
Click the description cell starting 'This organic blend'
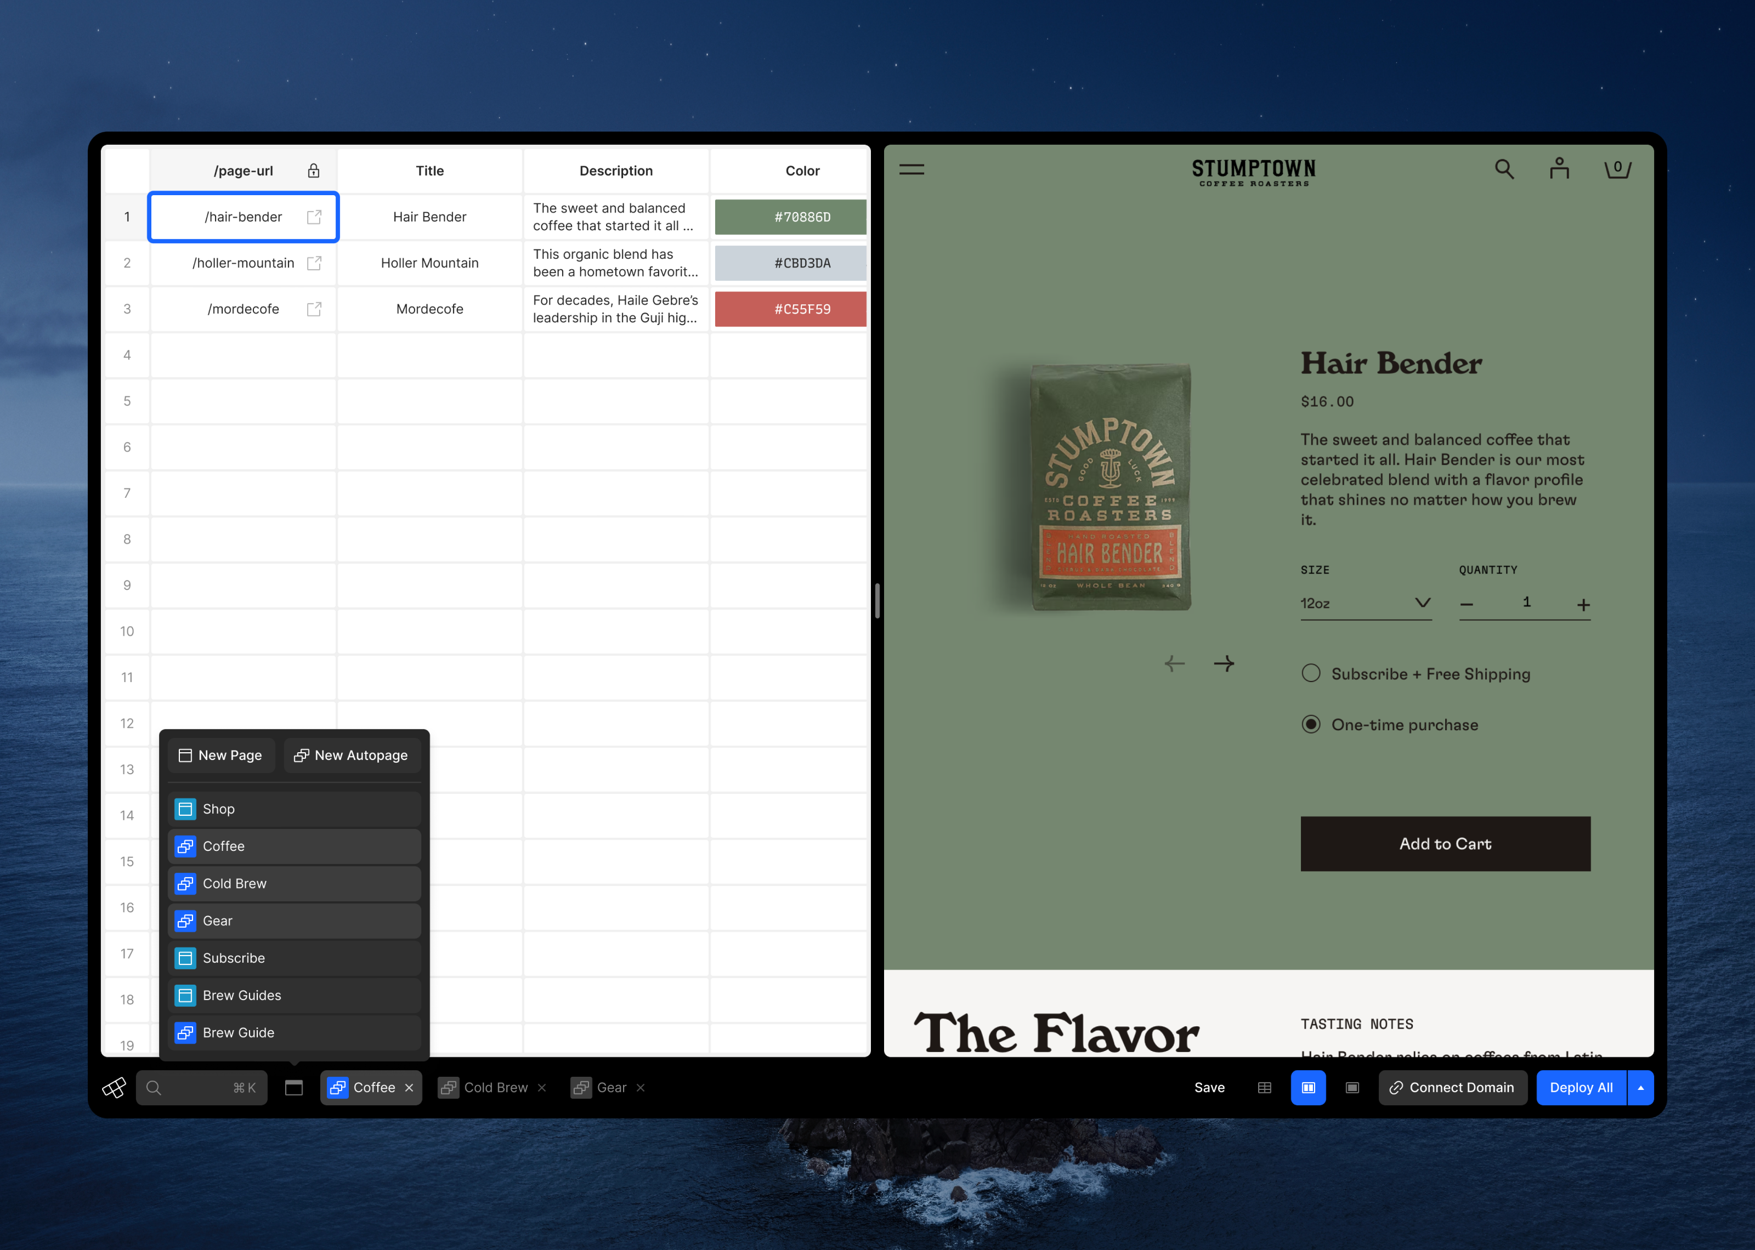point(616,263)
